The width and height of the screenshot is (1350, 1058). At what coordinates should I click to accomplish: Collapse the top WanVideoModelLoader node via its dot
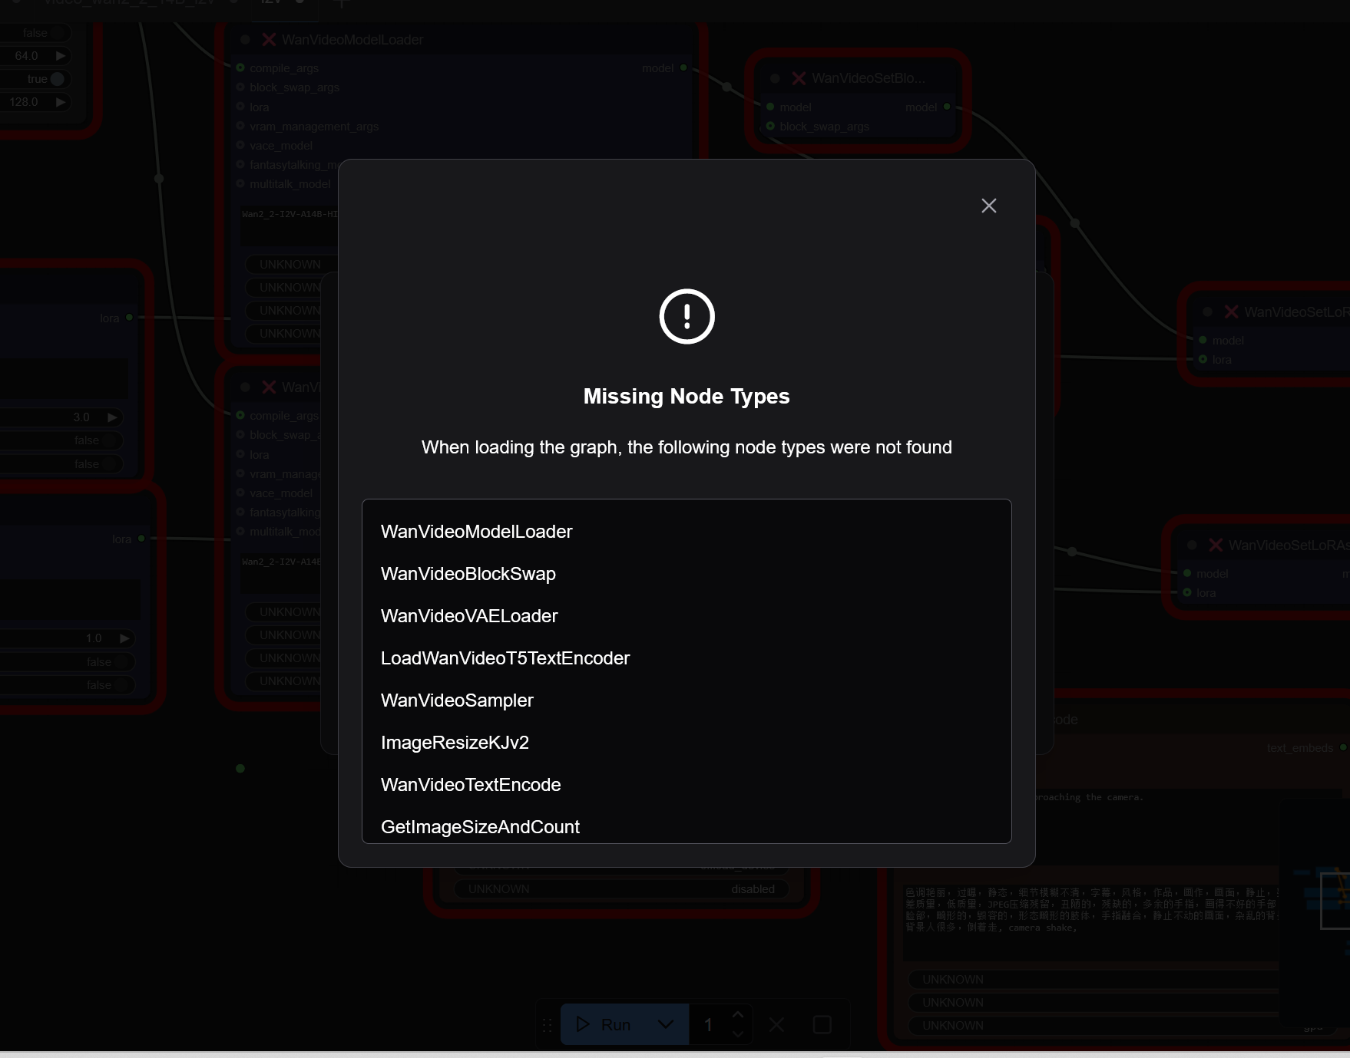246,40
